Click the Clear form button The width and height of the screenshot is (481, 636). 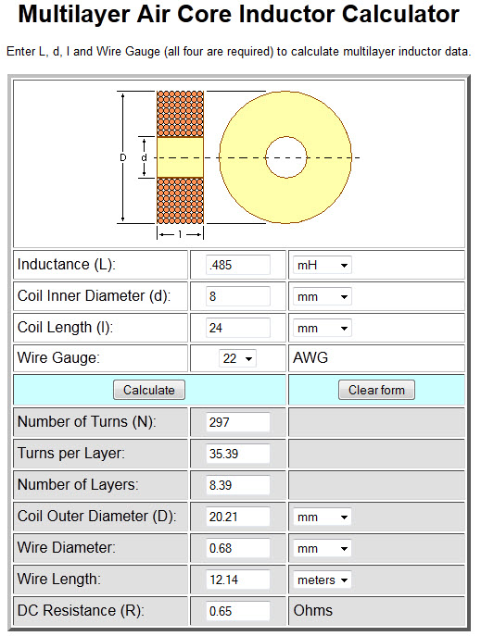tap(376, 390)
